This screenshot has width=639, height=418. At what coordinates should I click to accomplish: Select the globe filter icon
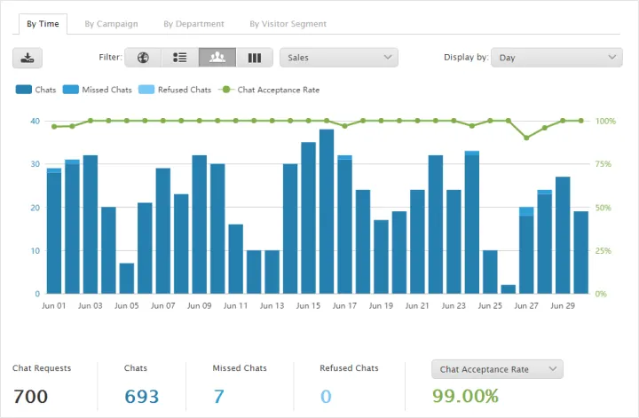(143, 58)
